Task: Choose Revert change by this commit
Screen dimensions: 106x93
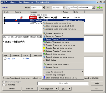Action: 63,57
